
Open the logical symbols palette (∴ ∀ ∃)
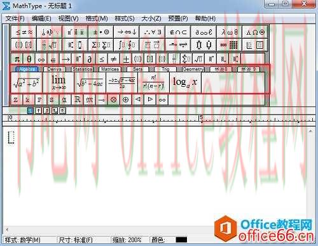[153, 32]
